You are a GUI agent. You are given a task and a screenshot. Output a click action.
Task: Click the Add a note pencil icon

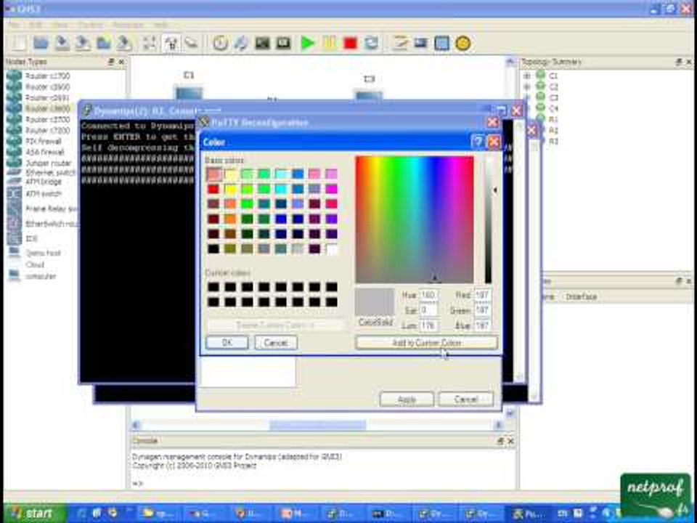pyautogui.click(x=399, y=43)
